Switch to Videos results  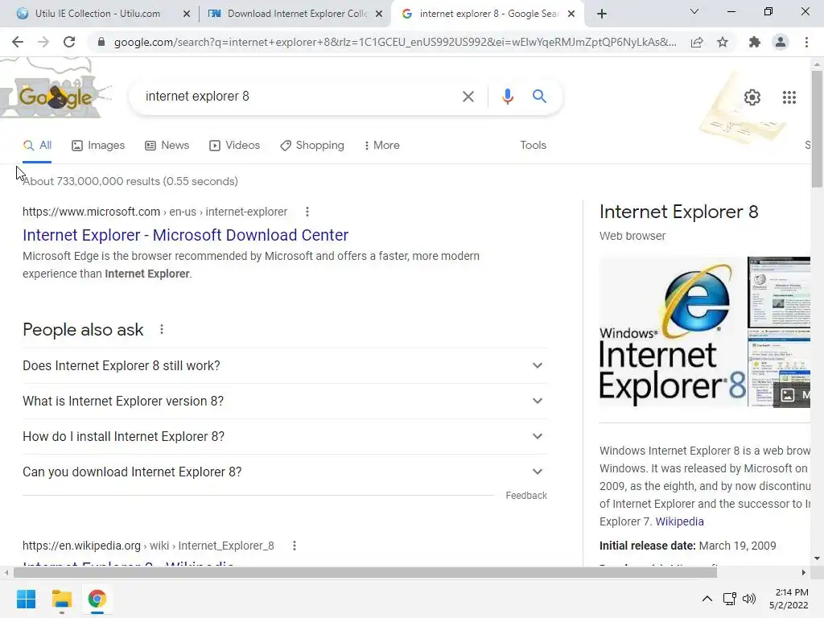click(234, 146)
